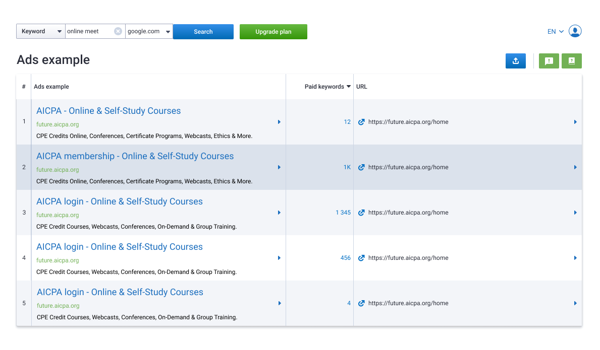Open external link icon for row 3 URL
The height and width of the screenshot is (350, 600).
tap(361, 213)
